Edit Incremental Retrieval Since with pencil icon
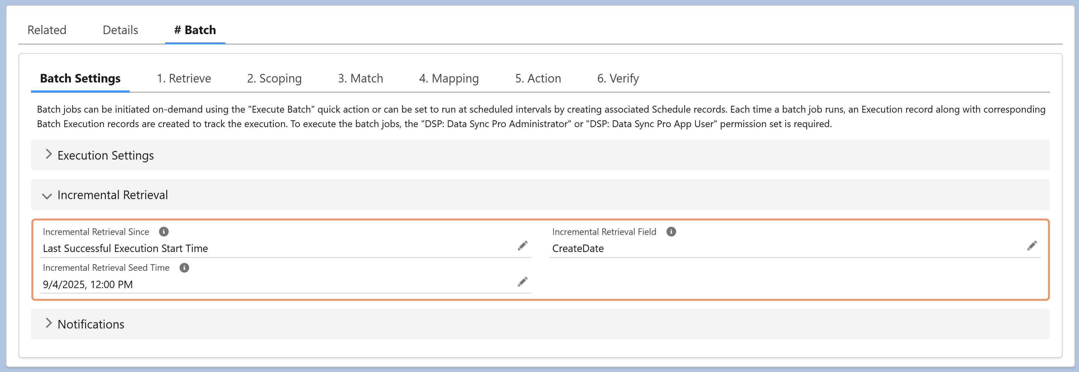1079x372 pixels. tap(522, 246)
